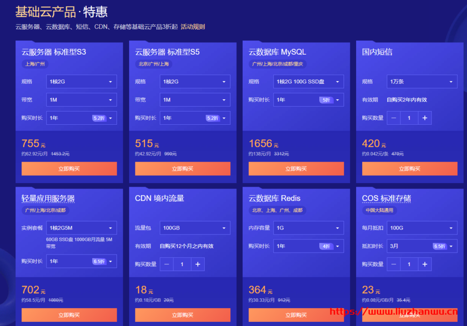
Task: Click the plus button to increase 国内短信 quantity
Action: coord(425,117)
